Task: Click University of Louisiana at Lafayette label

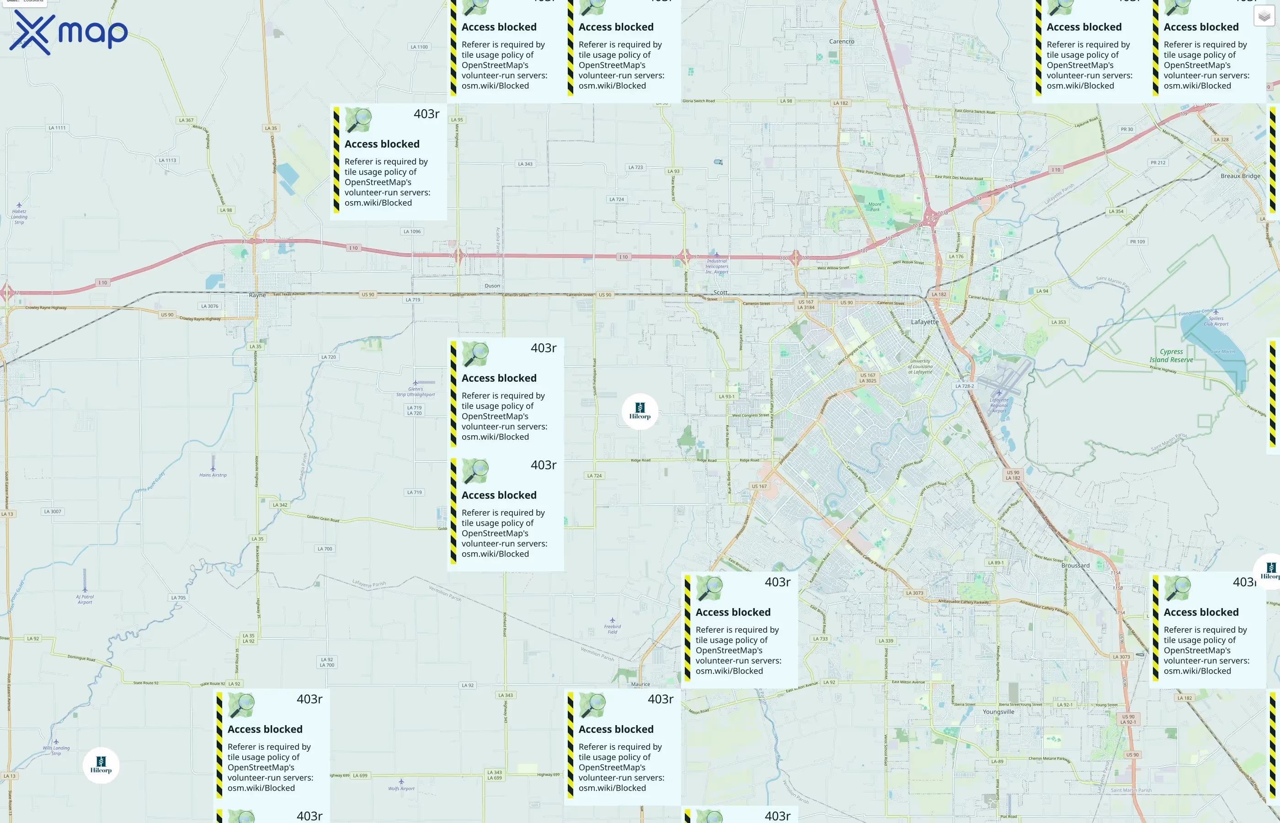Action: point(920,367)
